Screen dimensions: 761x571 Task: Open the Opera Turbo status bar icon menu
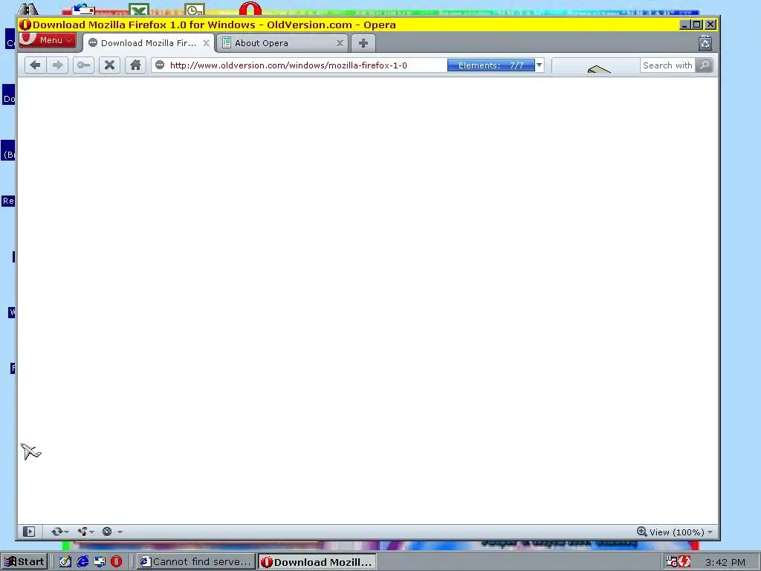point(111,532)
